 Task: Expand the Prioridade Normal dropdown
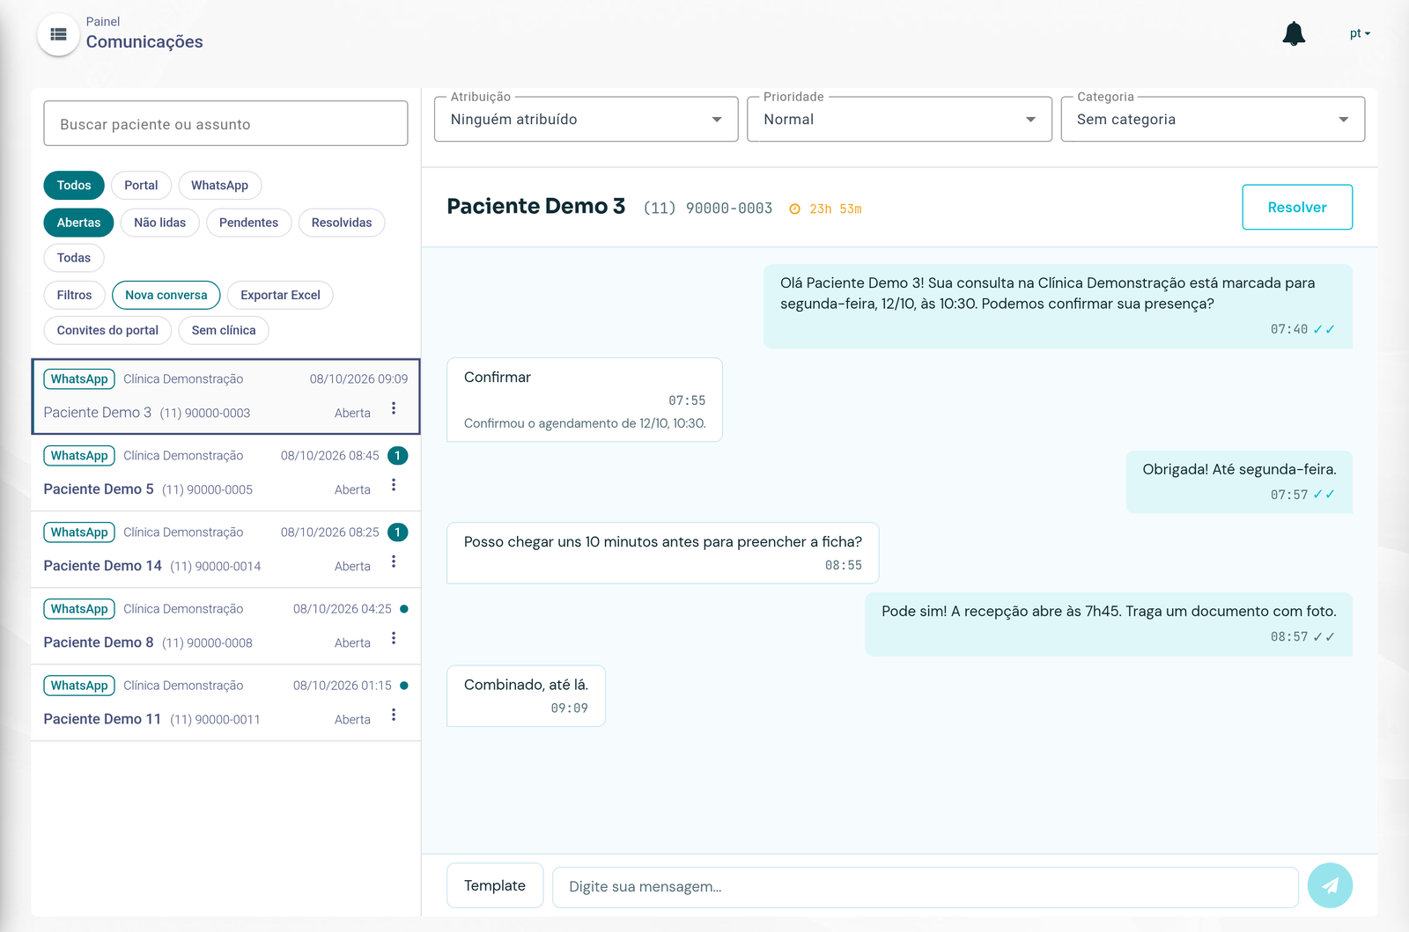point(899,120)
